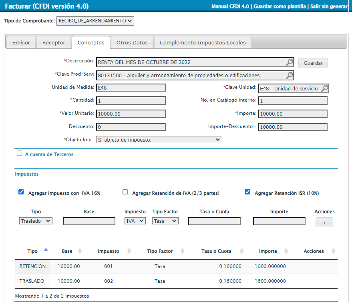The image size is (352, 302).
Task: Click the Descuento input field
Action: (x=131, y=127)
